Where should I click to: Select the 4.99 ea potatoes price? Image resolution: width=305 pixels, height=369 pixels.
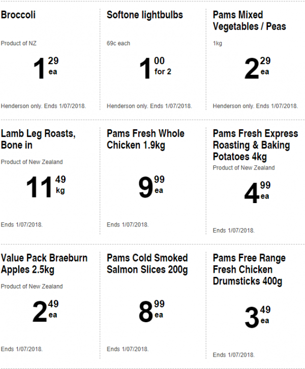pyautogui.click(x=258, y=192)
